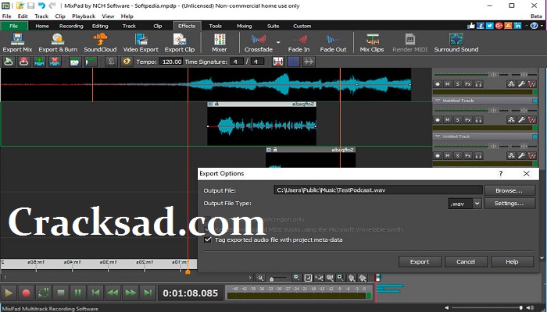
Task: Click the Export button in dialog
Action: 420,261
